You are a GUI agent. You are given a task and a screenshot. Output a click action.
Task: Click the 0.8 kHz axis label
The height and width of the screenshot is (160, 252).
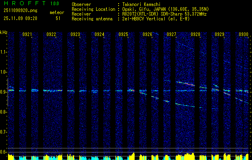(x=4, y=112)
